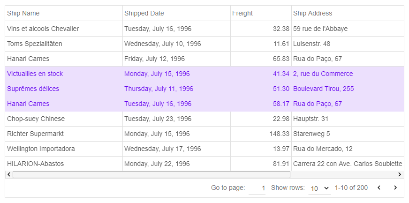Image resolution: width=409 pixels, height=203 pixels.
Task: Select the Vins et alcools Chevalier row
Action: (x=43, y=29)
